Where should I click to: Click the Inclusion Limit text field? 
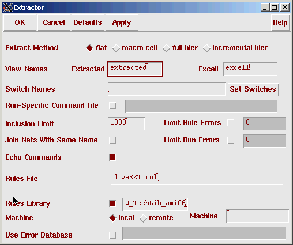point(126,123)
